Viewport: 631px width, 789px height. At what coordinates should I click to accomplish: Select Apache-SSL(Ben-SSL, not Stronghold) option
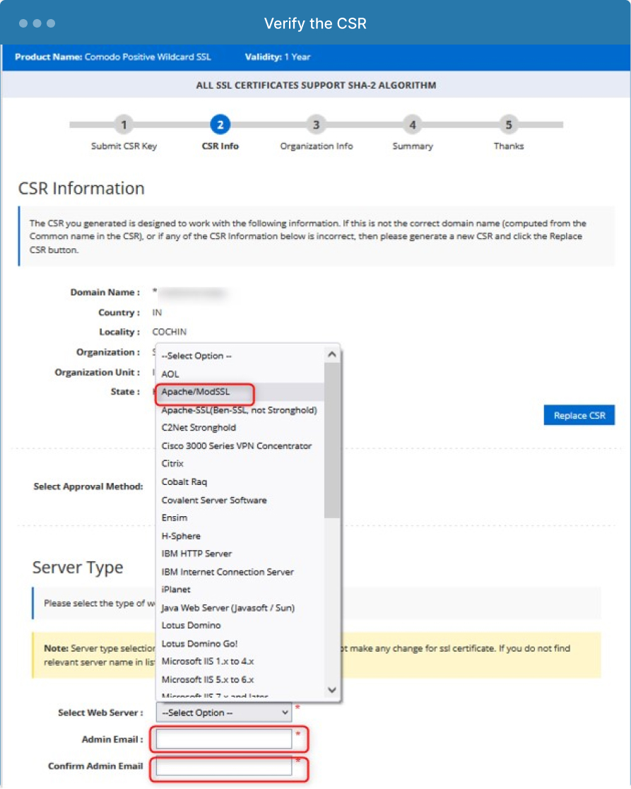(x=241, y=410)
